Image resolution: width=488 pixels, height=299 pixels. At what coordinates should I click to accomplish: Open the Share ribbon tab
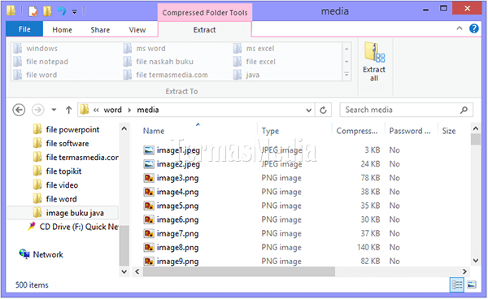(100, 30)
